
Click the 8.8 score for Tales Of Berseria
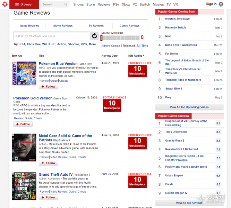click(x=218, y=132)
